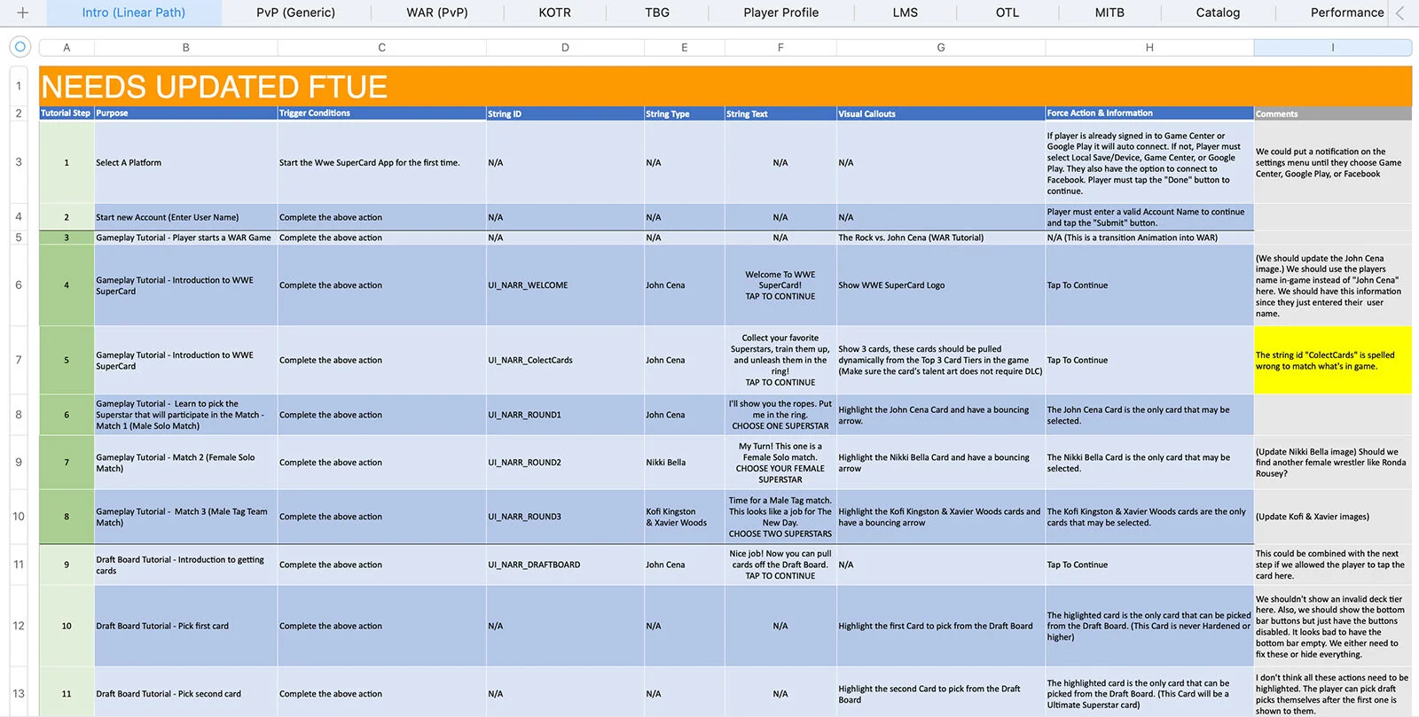Select the 'Select A Platform' cell

pyautogui.click(x=185, y=162)
